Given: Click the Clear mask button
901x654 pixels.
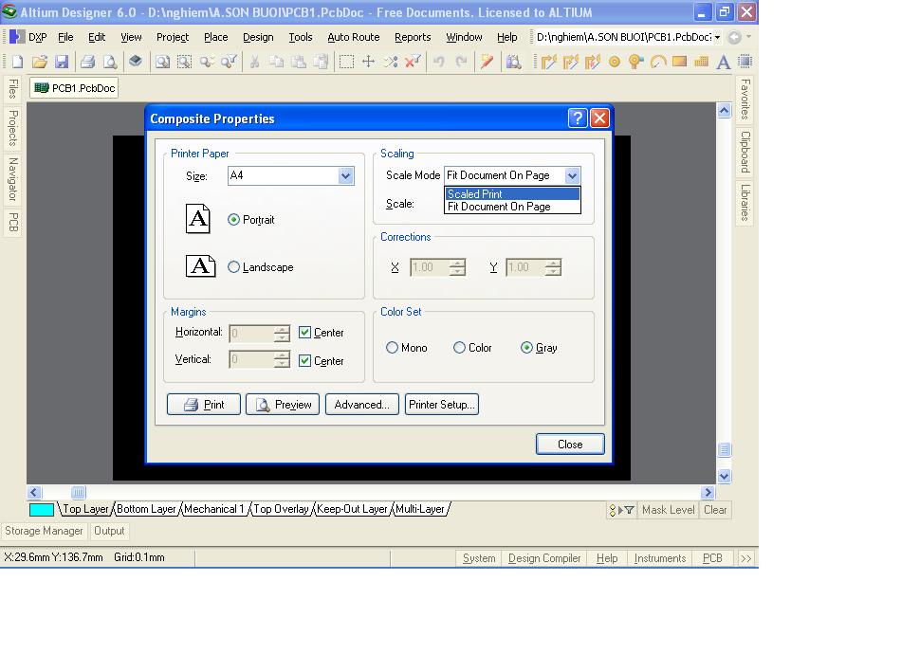Looking at the screenshot, I should 715,510.
